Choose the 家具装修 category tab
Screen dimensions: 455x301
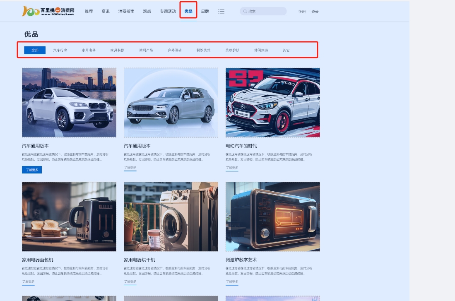click(117, 50)
